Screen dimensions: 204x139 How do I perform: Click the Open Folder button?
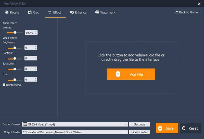click(x=139, y=132)
